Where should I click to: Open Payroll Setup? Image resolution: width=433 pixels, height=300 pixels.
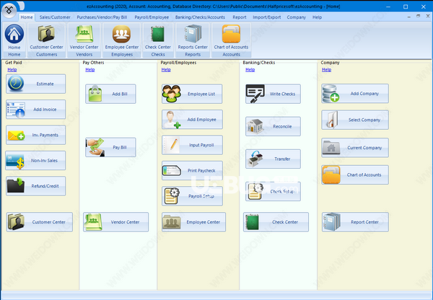tap(192, 196)
